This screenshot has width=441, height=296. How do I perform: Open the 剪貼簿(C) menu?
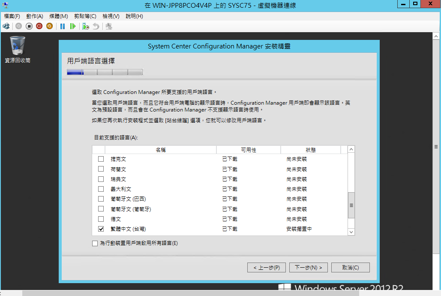[x=85, y=16]
